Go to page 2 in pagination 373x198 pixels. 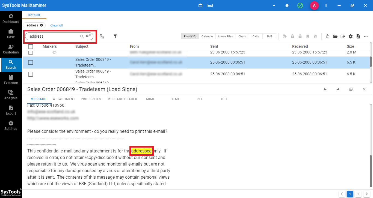click(x=358, y=194)
